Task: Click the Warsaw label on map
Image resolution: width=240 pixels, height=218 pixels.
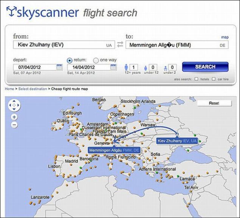Action: pyautogui.click(x=148, y=125)
